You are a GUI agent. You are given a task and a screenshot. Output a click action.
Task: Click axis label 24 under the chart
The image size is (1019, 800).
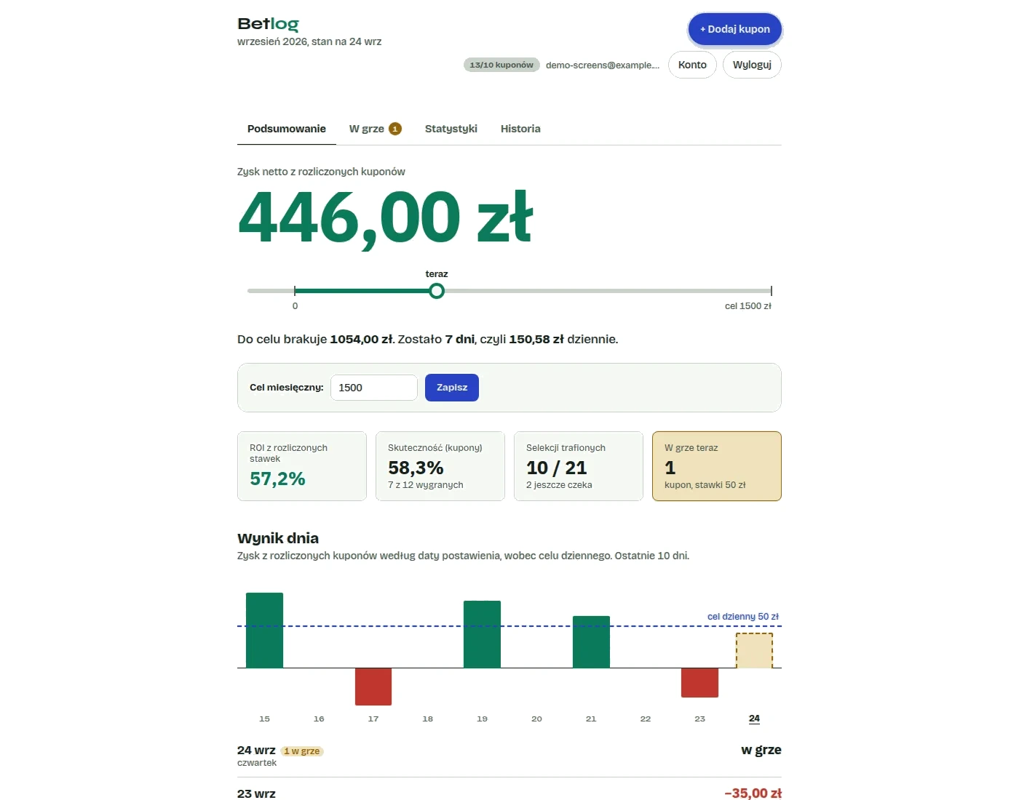[x=754, y=719]
